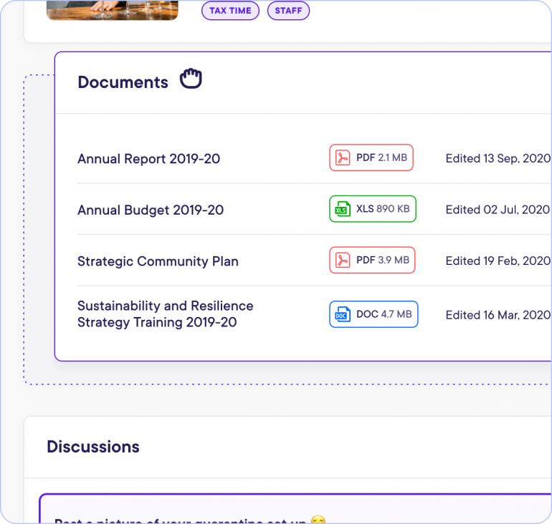Screen dimensions: 552x524
Task: Click the TAX TIME tag pill
Action: pos(230,11)
